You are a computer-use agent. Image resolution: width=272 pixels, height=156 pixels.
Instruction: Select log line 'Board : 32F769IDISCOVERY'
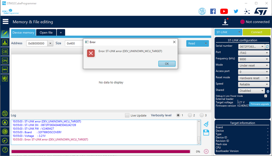click(37, 132)
